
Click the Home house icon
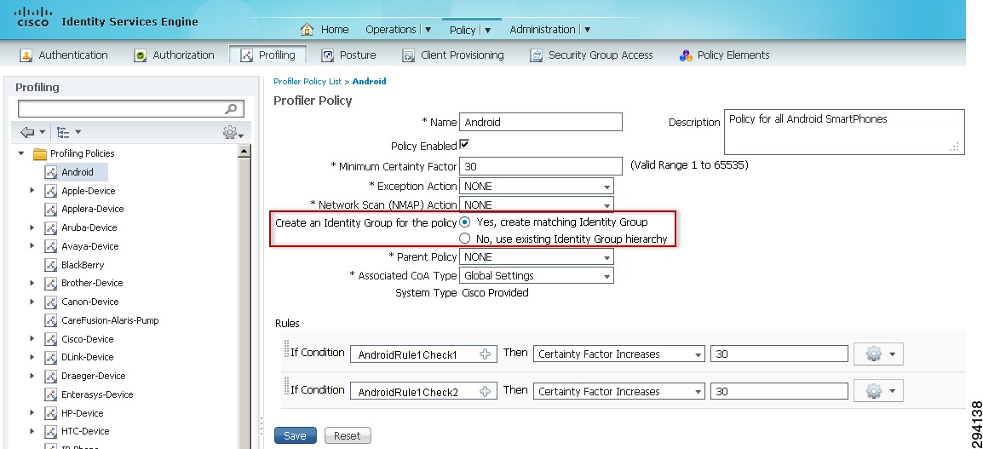pyautogui.click(x=307, y=30)
